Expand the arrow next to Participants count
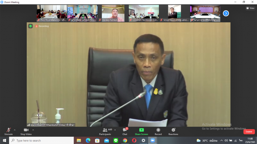 [x=115, y=130]
